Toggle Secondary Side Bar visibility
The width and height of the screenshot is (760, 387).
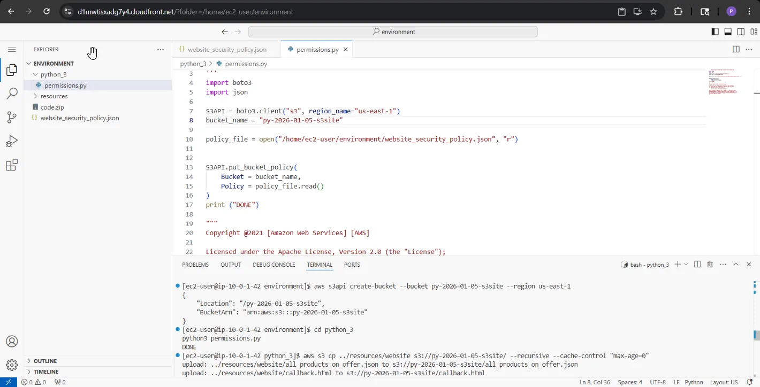click(x=741, y=32)
